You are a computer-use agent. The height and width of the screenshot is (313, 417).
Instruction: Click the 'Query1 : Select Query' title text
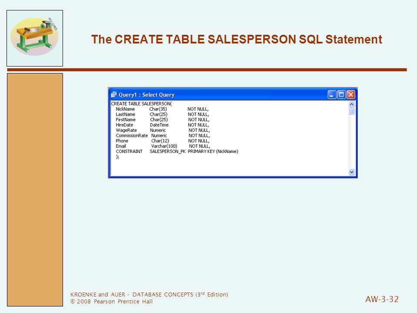[146, 95]
